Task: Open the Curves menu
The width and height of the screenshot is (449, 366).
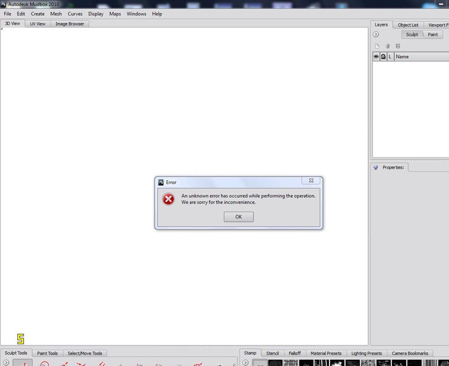Action: point(75,13)
